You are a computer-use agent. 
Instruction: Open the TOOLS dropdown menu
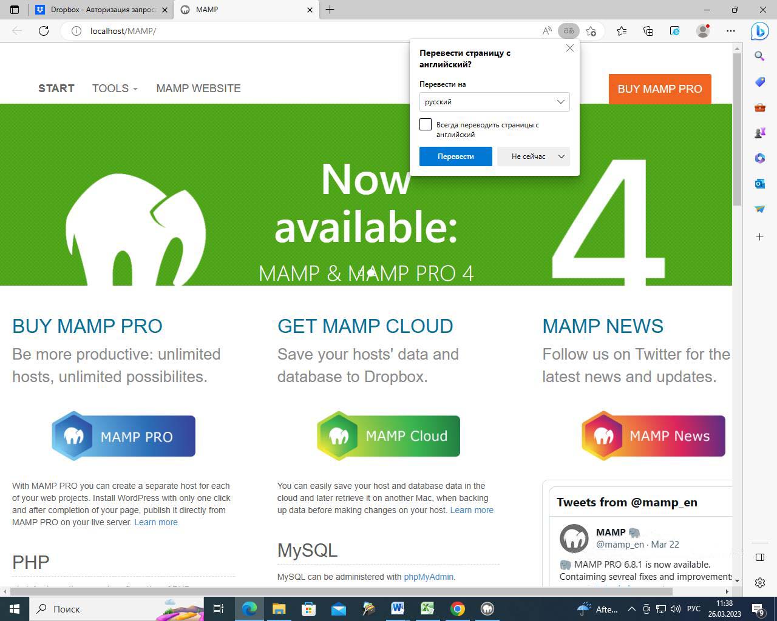pyautogui.click(x=114, y=89)
